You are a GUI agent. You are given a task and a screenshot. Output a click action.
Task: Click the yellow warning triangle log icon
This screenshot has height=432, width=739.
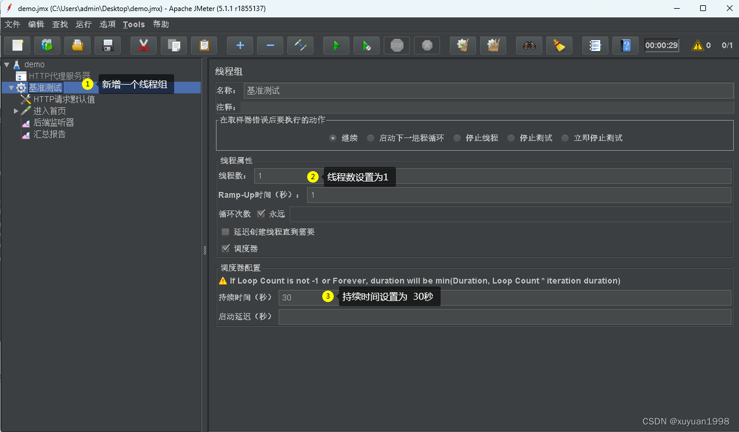coord(697,45)
